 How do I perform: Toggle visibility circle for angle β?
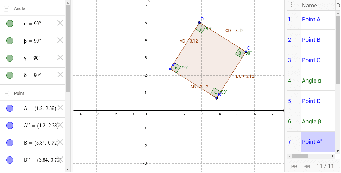pos(10,41)
